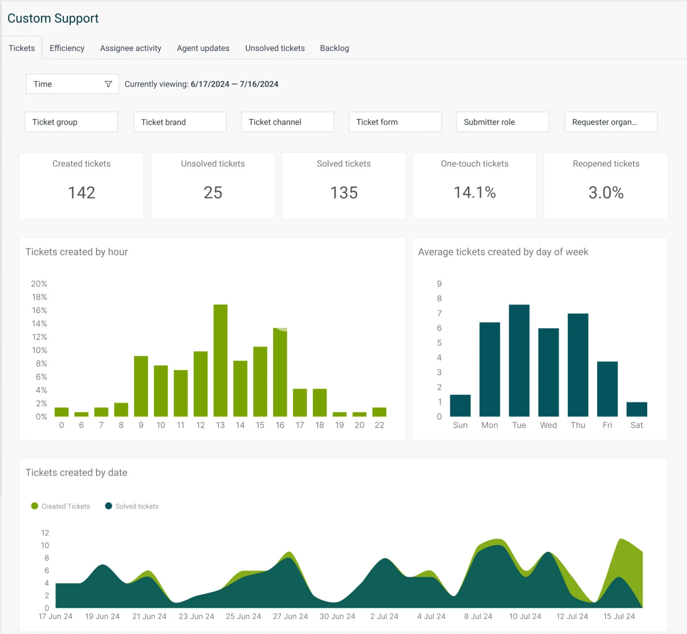Screen dimensions: 687x634
Task: Open the Ticket channel dropdown
Action: click(x=287, y=122)
